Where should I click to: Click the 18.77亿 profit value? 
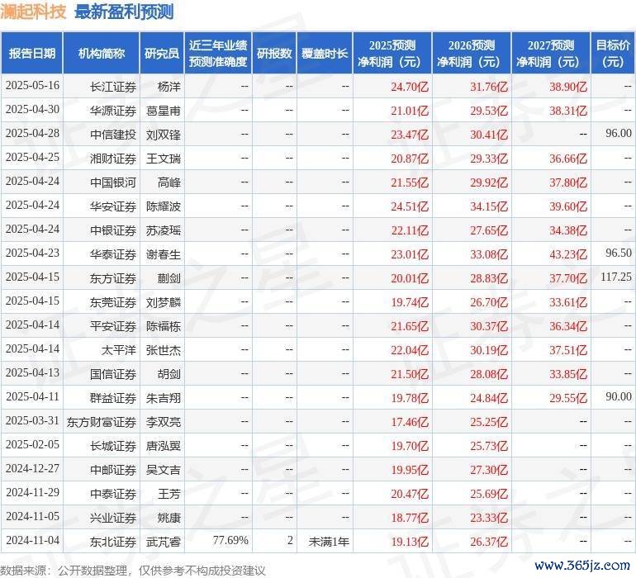tap(409, 518)
